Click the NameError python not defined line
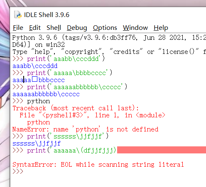The height and width of the screenshot is (187, 206). coord(85,129)
